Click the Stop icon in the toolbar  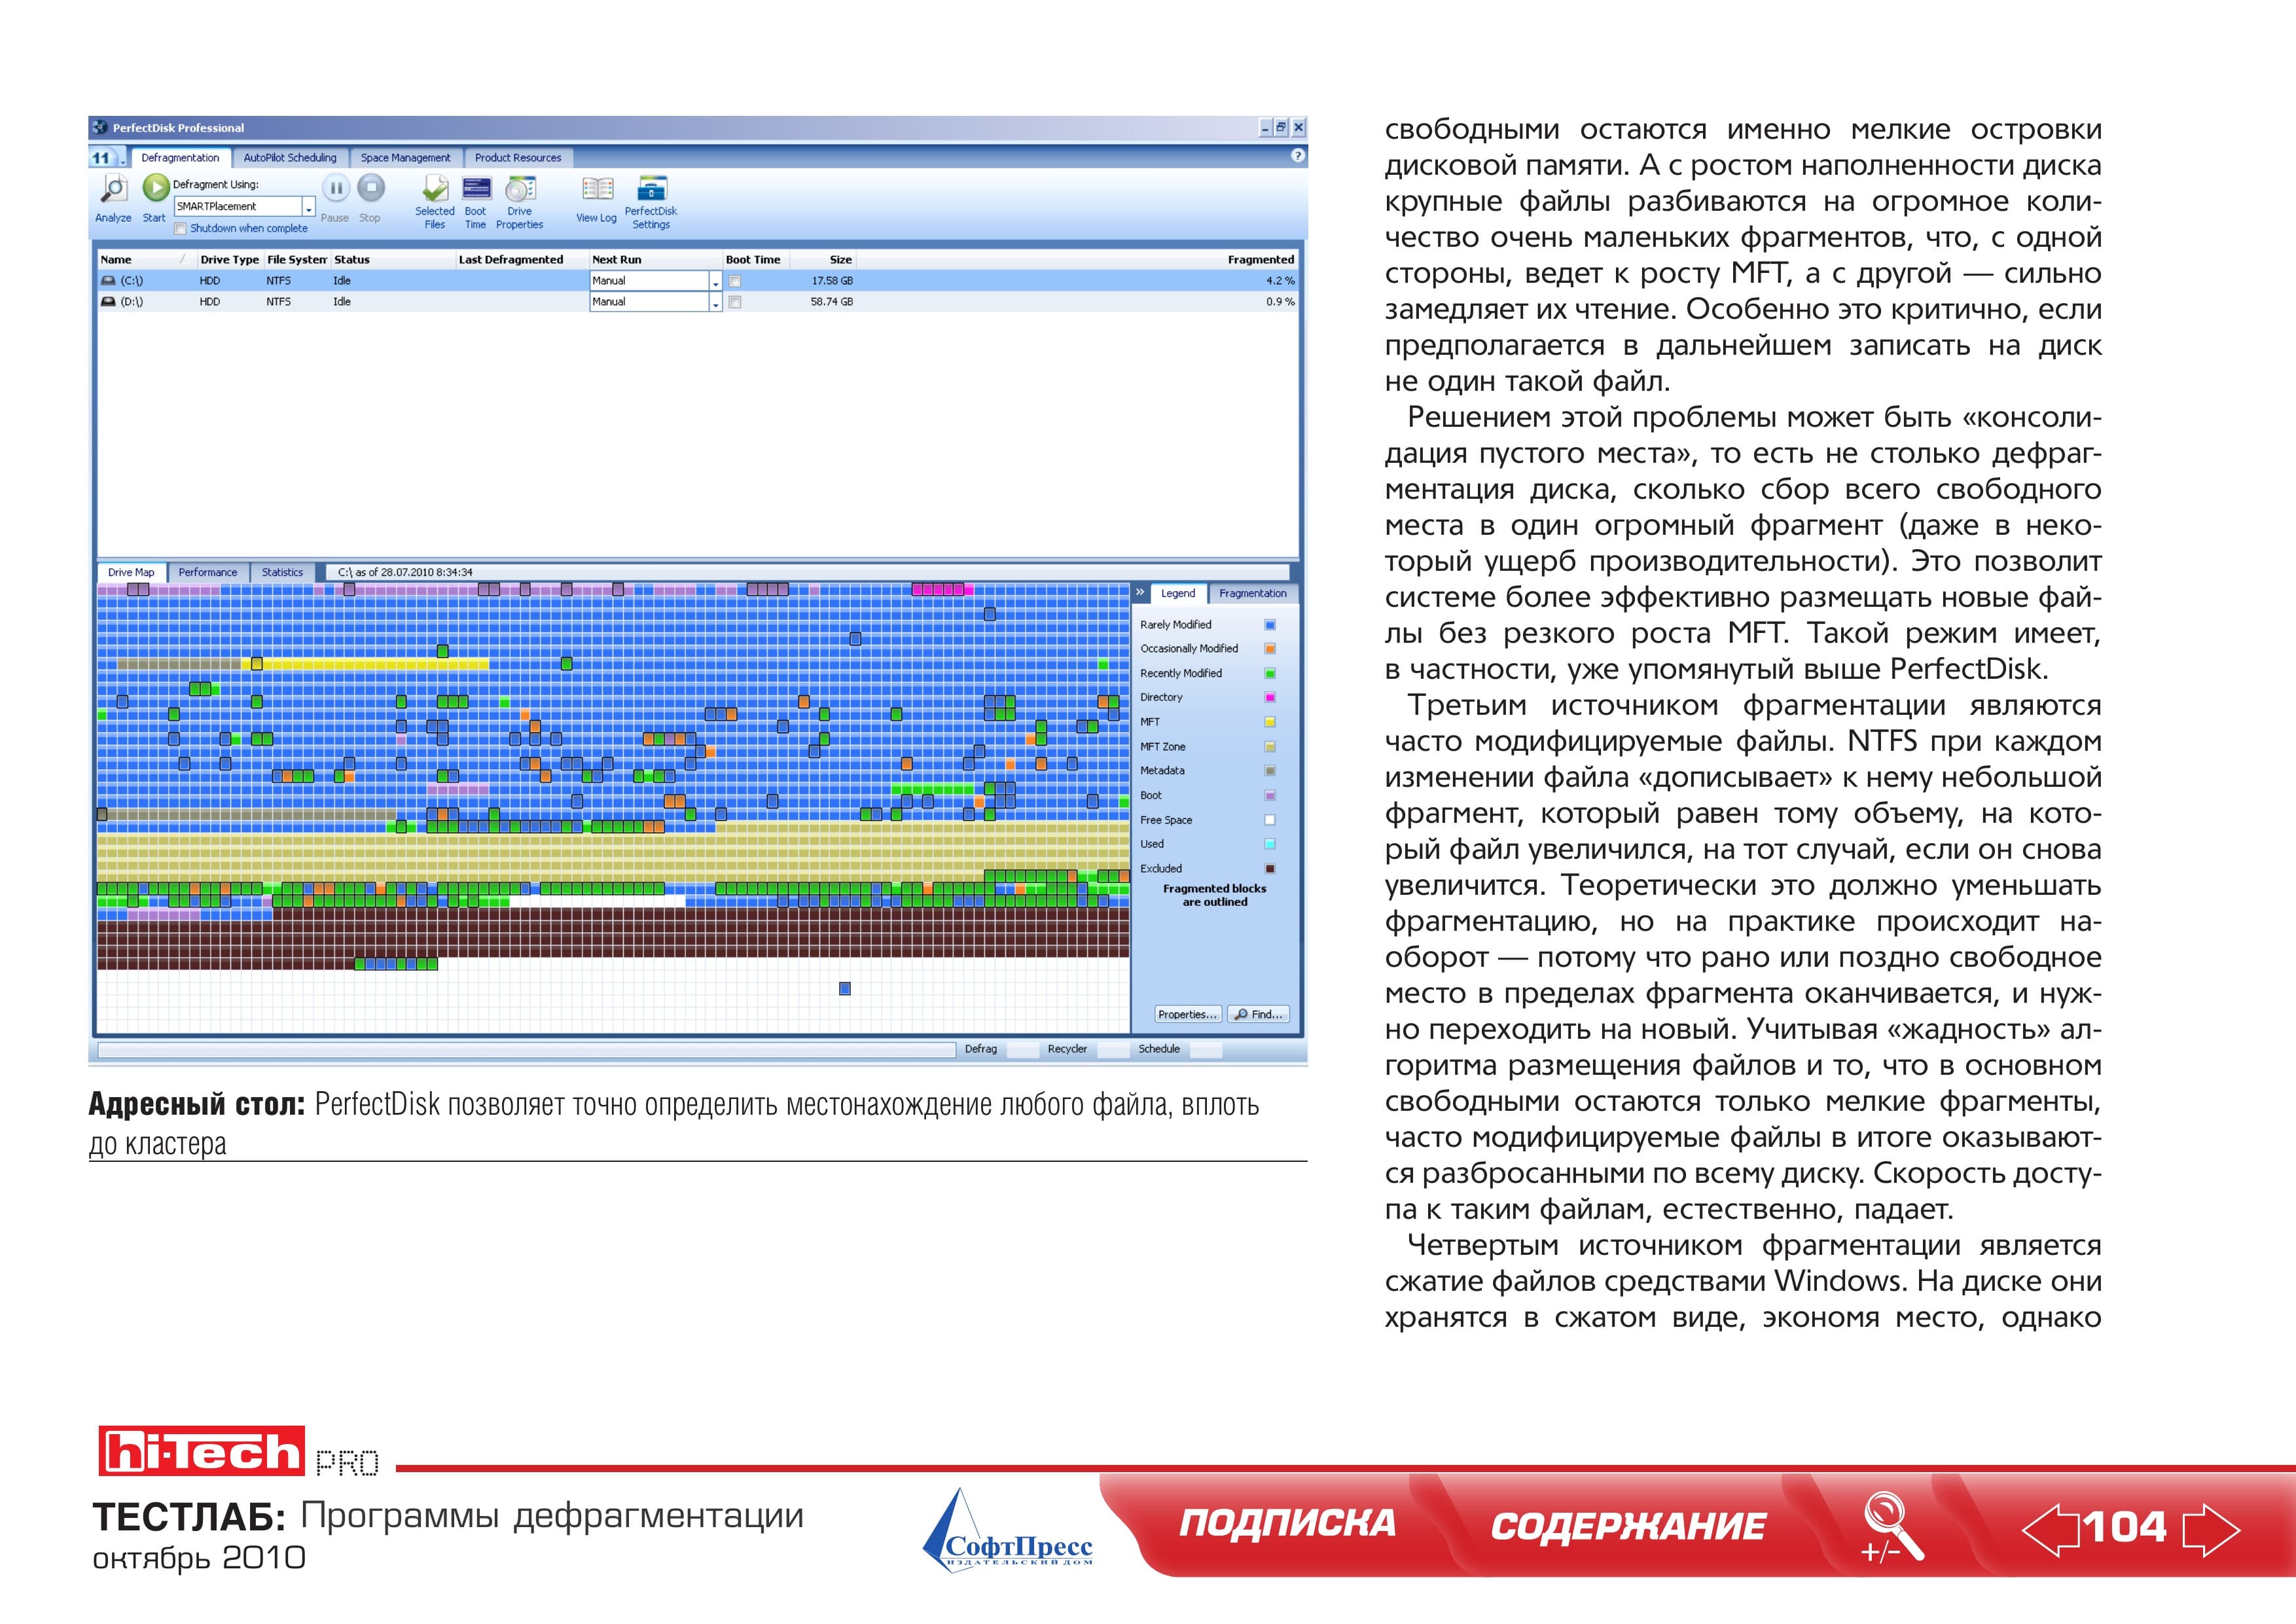[371, 187]
